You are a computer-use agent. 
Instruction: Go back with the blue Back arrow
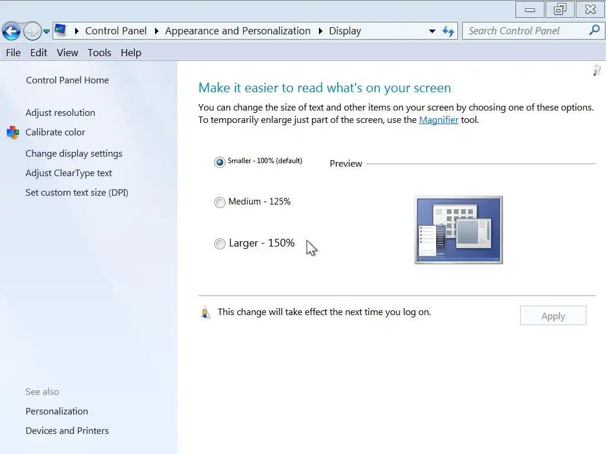pos(11,31)
